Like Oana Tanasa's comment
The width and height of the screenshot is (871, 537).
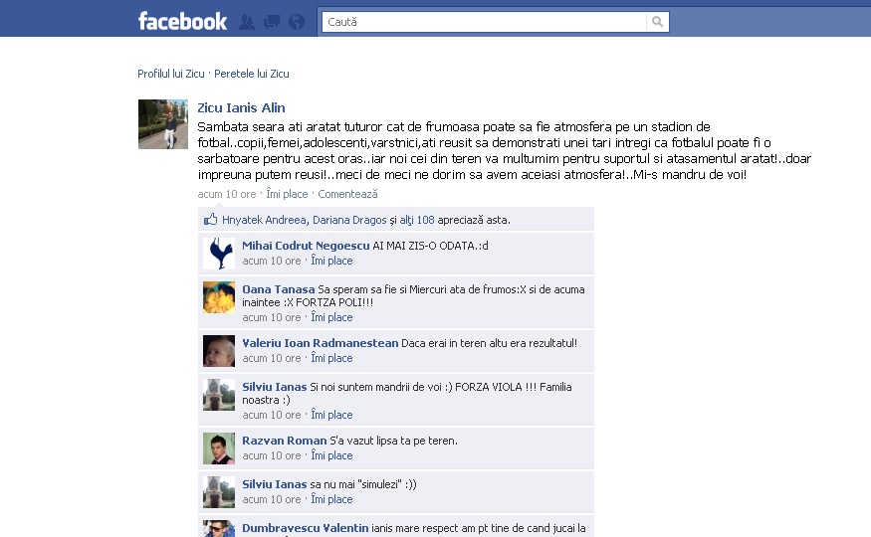(x=331, y=317)
